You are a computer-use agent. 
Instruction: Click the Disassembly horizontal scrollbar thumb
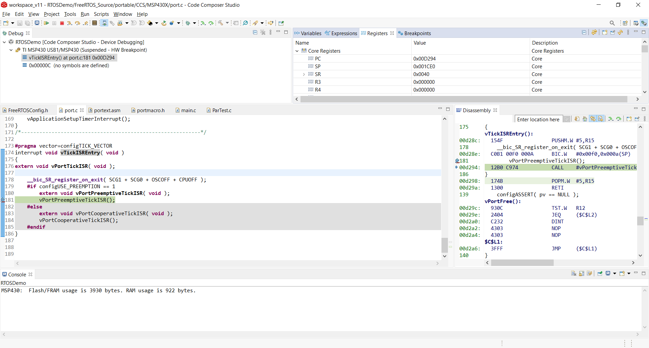click(x=522, y=263)
